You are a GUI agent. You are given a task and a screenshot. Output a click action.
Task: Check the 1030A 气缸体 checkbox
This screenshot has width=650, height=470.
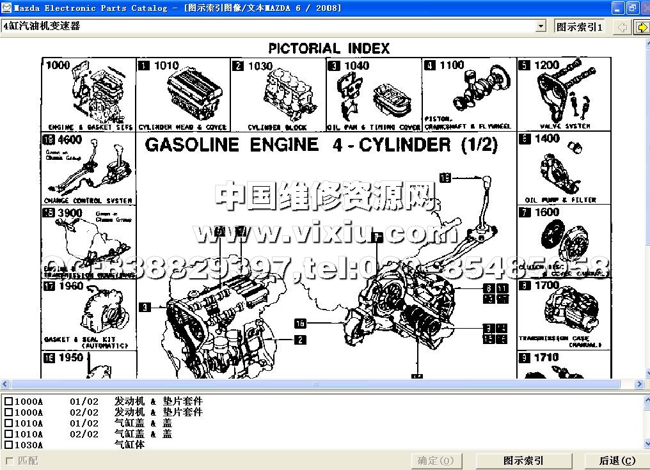point(9,445)
